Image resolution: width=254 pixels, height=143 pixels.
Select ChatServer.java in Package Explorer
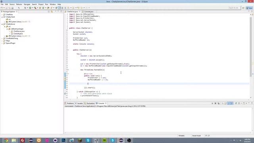click(19, 31)
